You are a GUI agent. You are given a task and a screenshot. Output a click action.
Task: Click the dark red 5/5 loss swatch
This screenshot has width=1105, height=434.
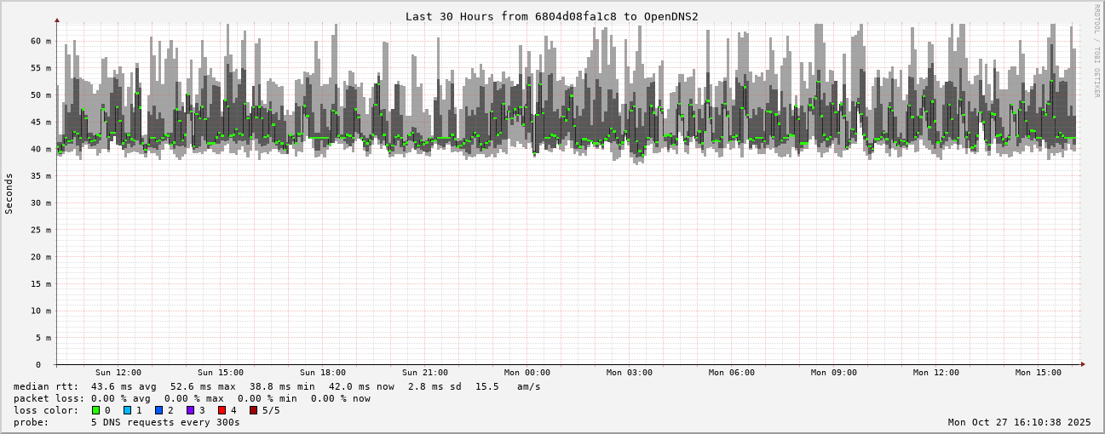[x=253, y=410]
